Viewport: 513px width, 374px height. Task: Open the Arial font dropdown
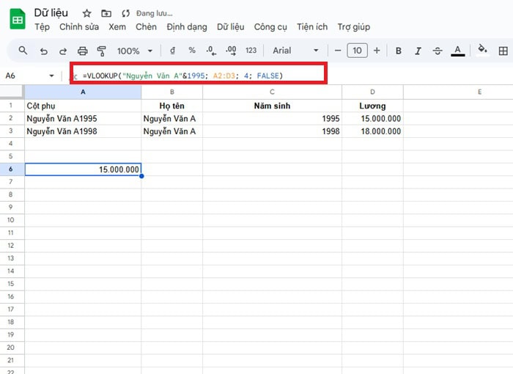point(295,51)
